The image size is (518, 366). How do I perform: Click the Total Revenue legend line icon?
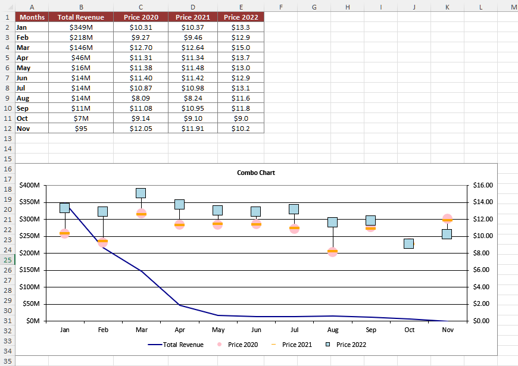click(x=156, y=344)
